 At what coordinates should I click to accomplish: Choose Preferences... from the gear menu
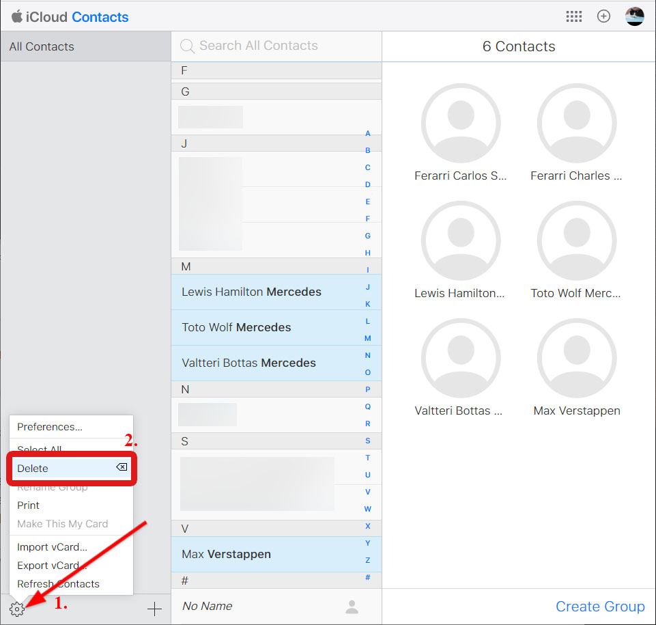pos(71,427)
